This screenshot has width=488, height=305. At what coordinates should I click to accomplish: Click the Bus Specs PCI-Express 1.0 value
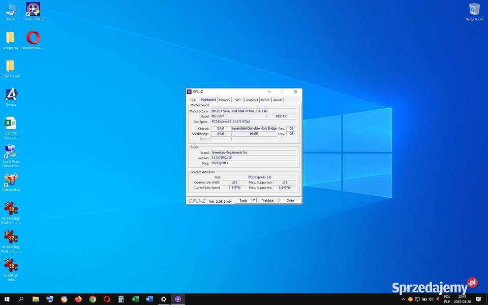[x=254, y=121]
